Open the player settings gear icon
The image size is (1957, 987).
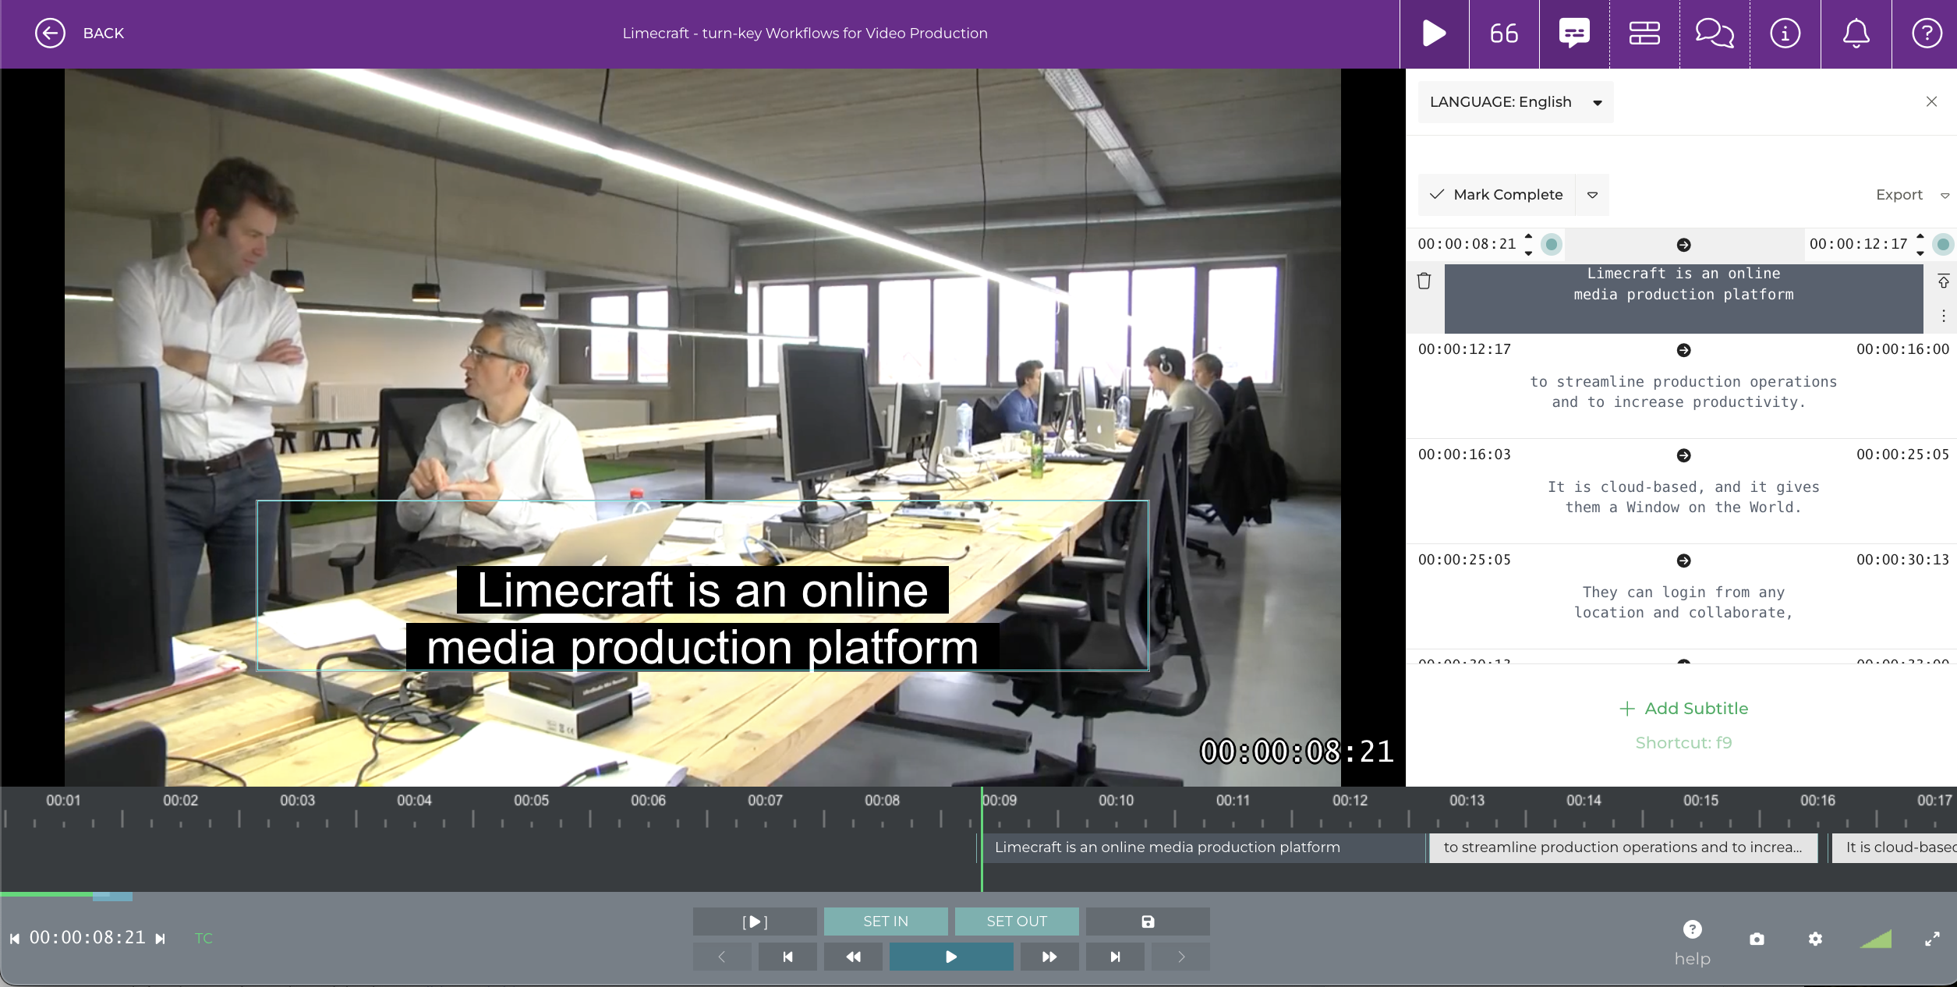[x=1815, y=939]
